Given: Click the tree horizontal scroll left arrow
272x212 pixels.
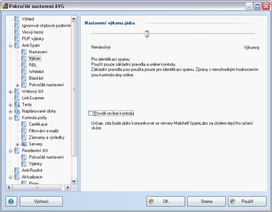Looking at the screenshot, I should tap(9, 187).
